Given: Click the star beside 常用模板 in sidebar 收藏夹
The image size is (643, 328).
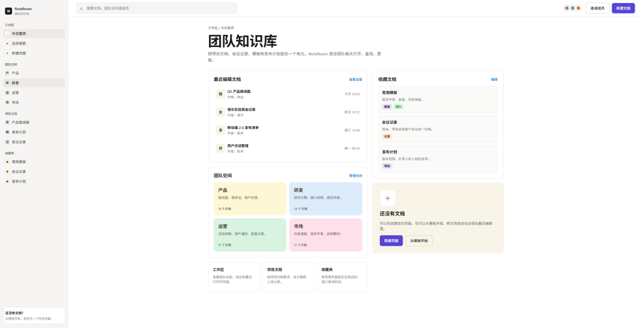Looking at the screenshot, I should tap(7, 161).
